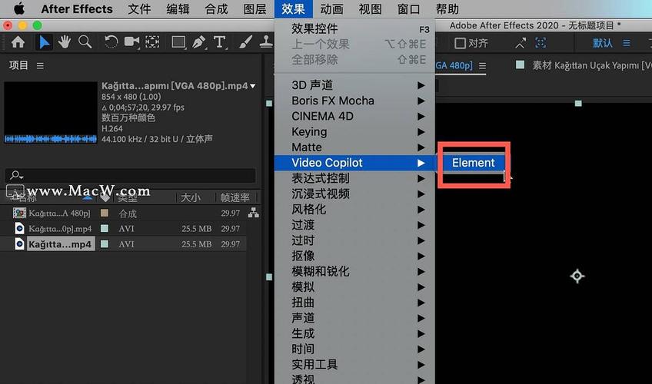Expand the Matte submenu
Viewport: 652px width, 384px height.
tap(354, 147)
